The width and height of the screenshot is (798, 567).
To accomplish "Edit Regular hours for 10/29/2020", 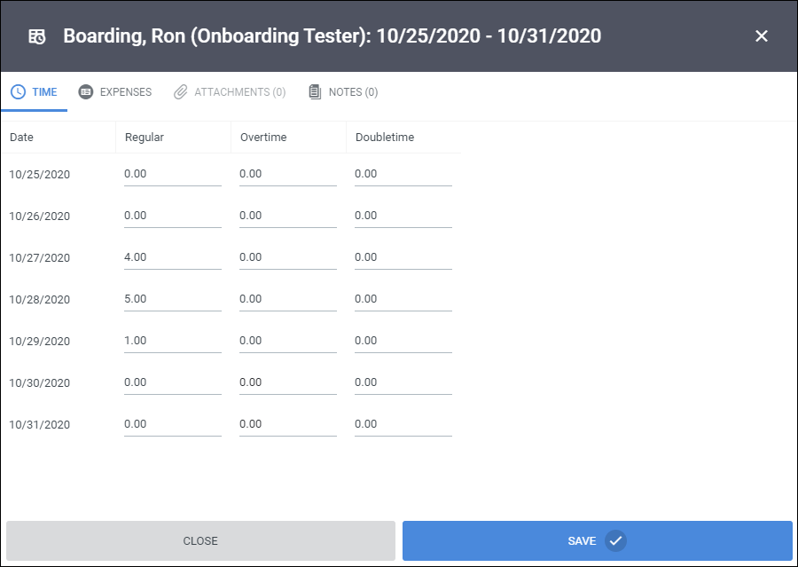I will click(x=173, y=342).
